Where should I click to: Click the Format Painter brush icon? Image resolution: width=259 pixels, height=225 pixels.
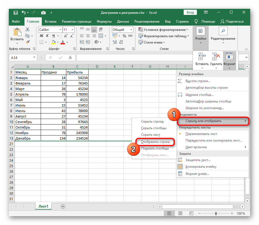27,42
